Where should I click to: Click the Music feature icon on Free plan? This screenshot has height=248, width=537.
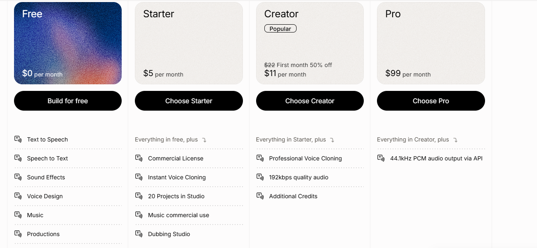click(18, 215)
